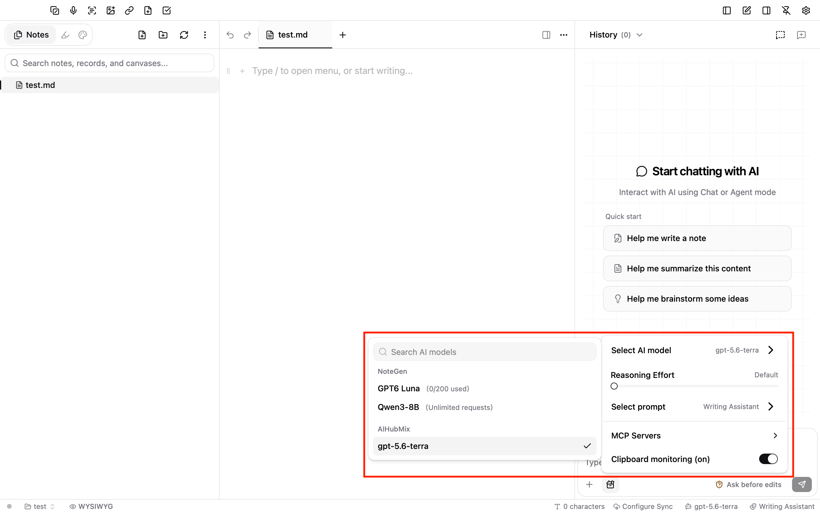Click the palette icon next to Notes

[83, 35]
